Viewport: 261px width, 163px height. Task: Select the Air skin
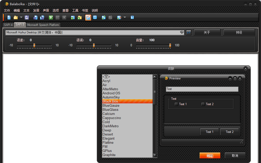point(127,85)
